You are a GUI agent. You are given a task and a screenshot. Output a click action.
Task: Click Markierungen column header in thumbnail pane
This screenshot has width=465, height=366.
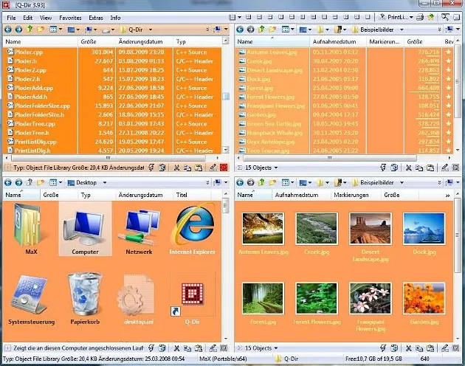[355, 195]
